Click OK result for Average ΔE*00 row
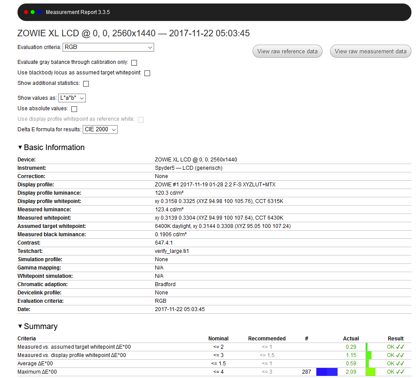418x378 pixels. click(x=396, y=364)
